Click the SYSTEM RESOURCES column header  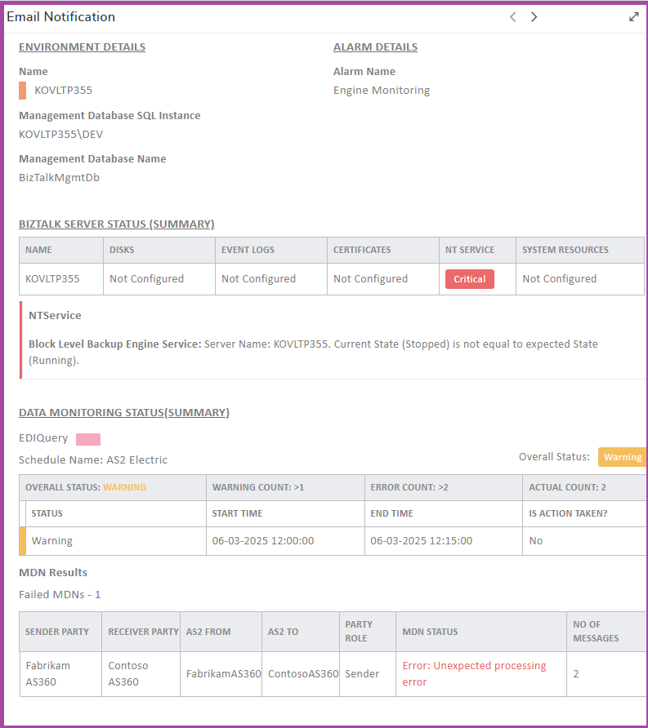coord(580,251)
